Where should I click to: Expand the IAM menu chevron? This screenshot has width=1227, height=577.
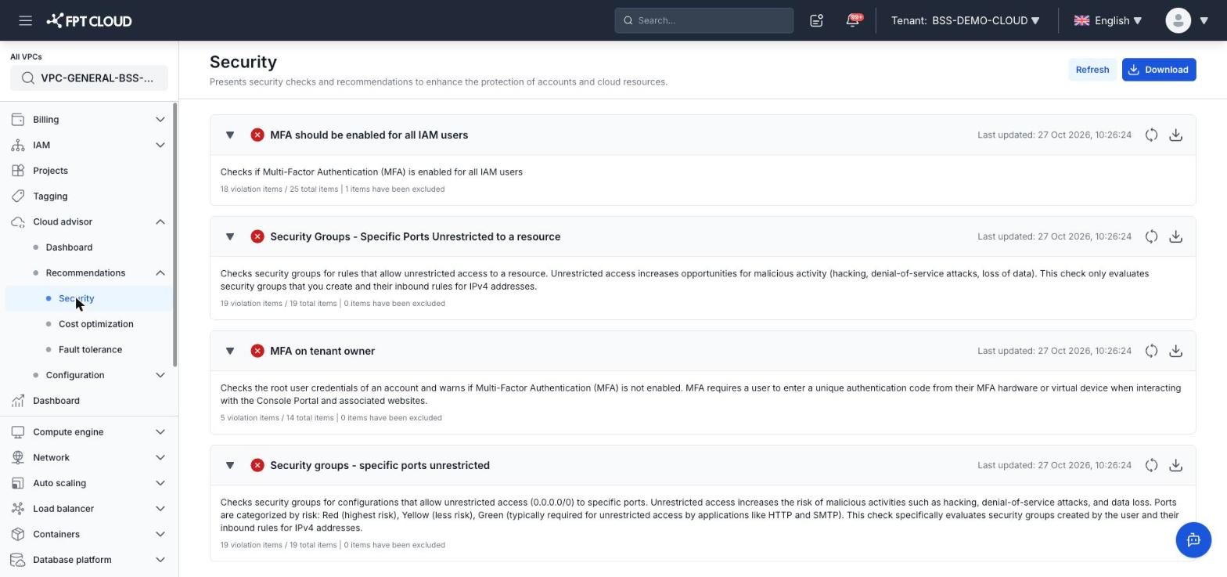point(160,146)
